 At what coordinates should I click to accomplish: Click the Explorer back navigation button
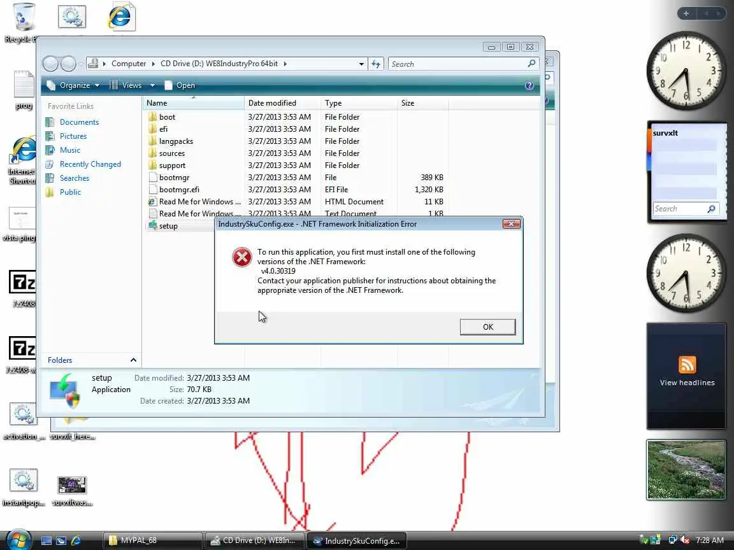50,64
